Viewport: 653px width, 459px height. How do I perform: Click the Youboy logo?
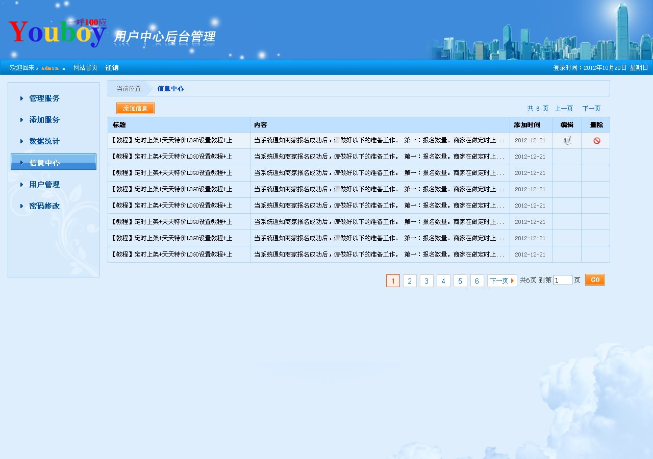[58, 33]
